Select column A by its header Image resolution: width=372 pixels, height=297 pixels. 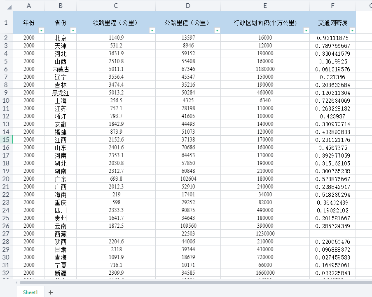coord(29,5)
